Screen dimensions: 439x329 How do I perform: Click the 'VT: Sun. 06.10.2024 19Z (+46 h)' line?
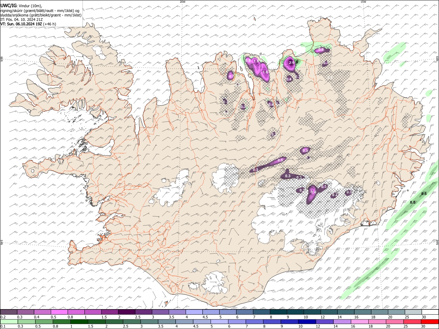[x=28, y=24]
